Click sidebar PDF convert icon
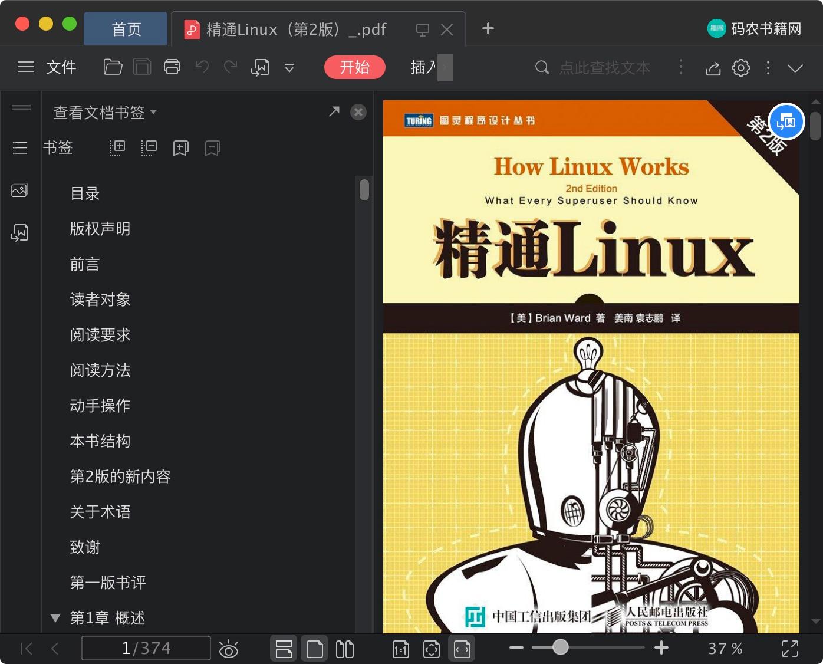This screenshot has height=664, width=823. click(x=19, y=232)
